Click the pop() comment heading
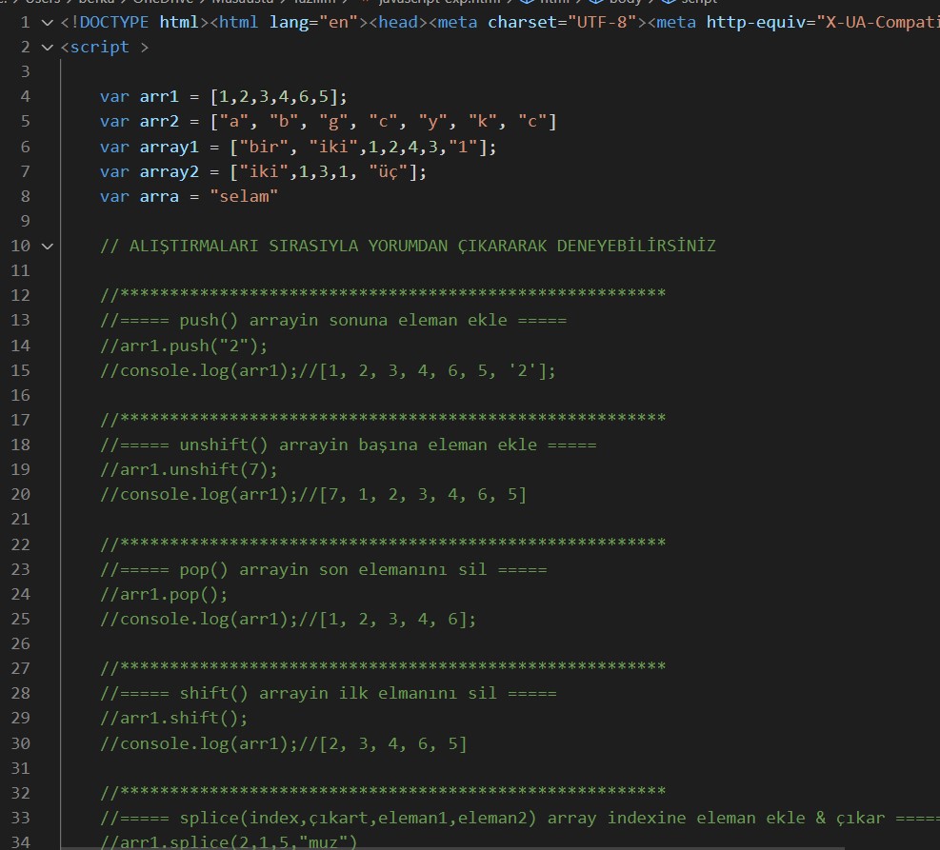Viewport: 940px width, 850px height. click(324, 569)
